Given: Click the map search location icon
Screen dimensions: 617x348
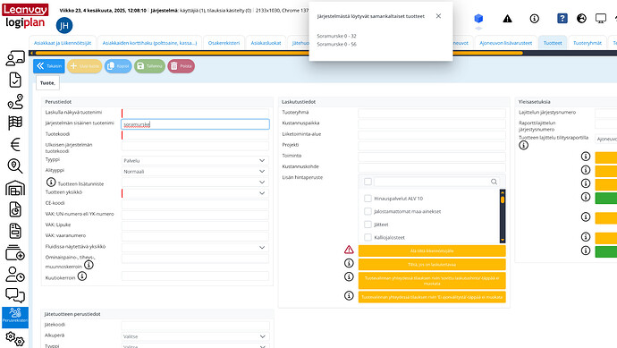Looking at the screenshot, I should coord(15,166).
